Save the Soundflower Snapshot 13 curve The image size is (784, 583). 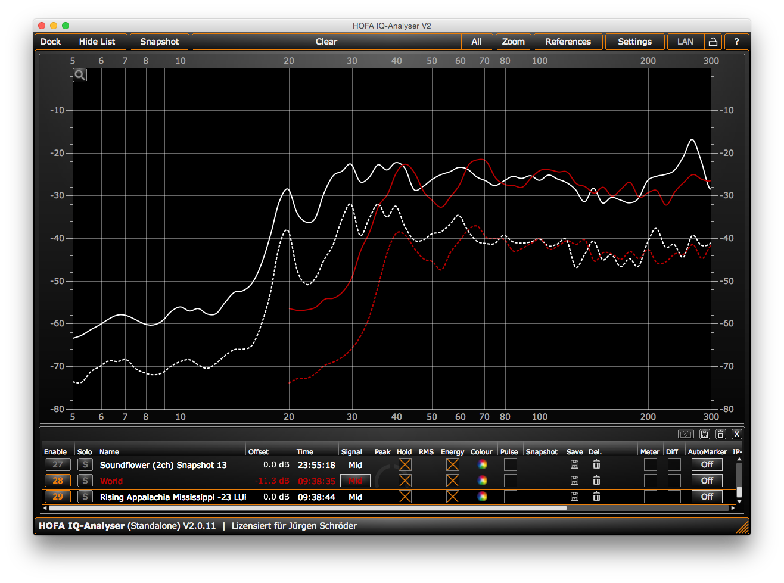[x=574, y=464]
